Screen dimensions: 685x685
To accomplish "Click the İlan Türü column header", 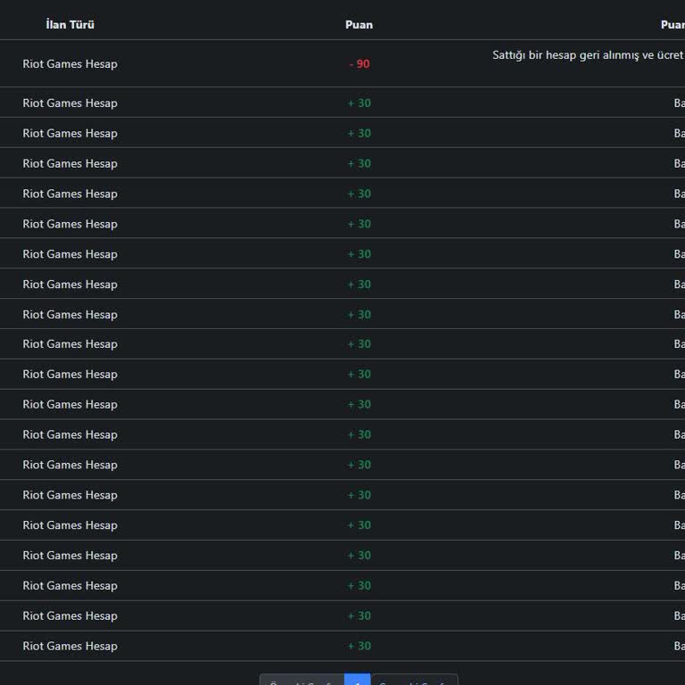I will tap(70, 25).
